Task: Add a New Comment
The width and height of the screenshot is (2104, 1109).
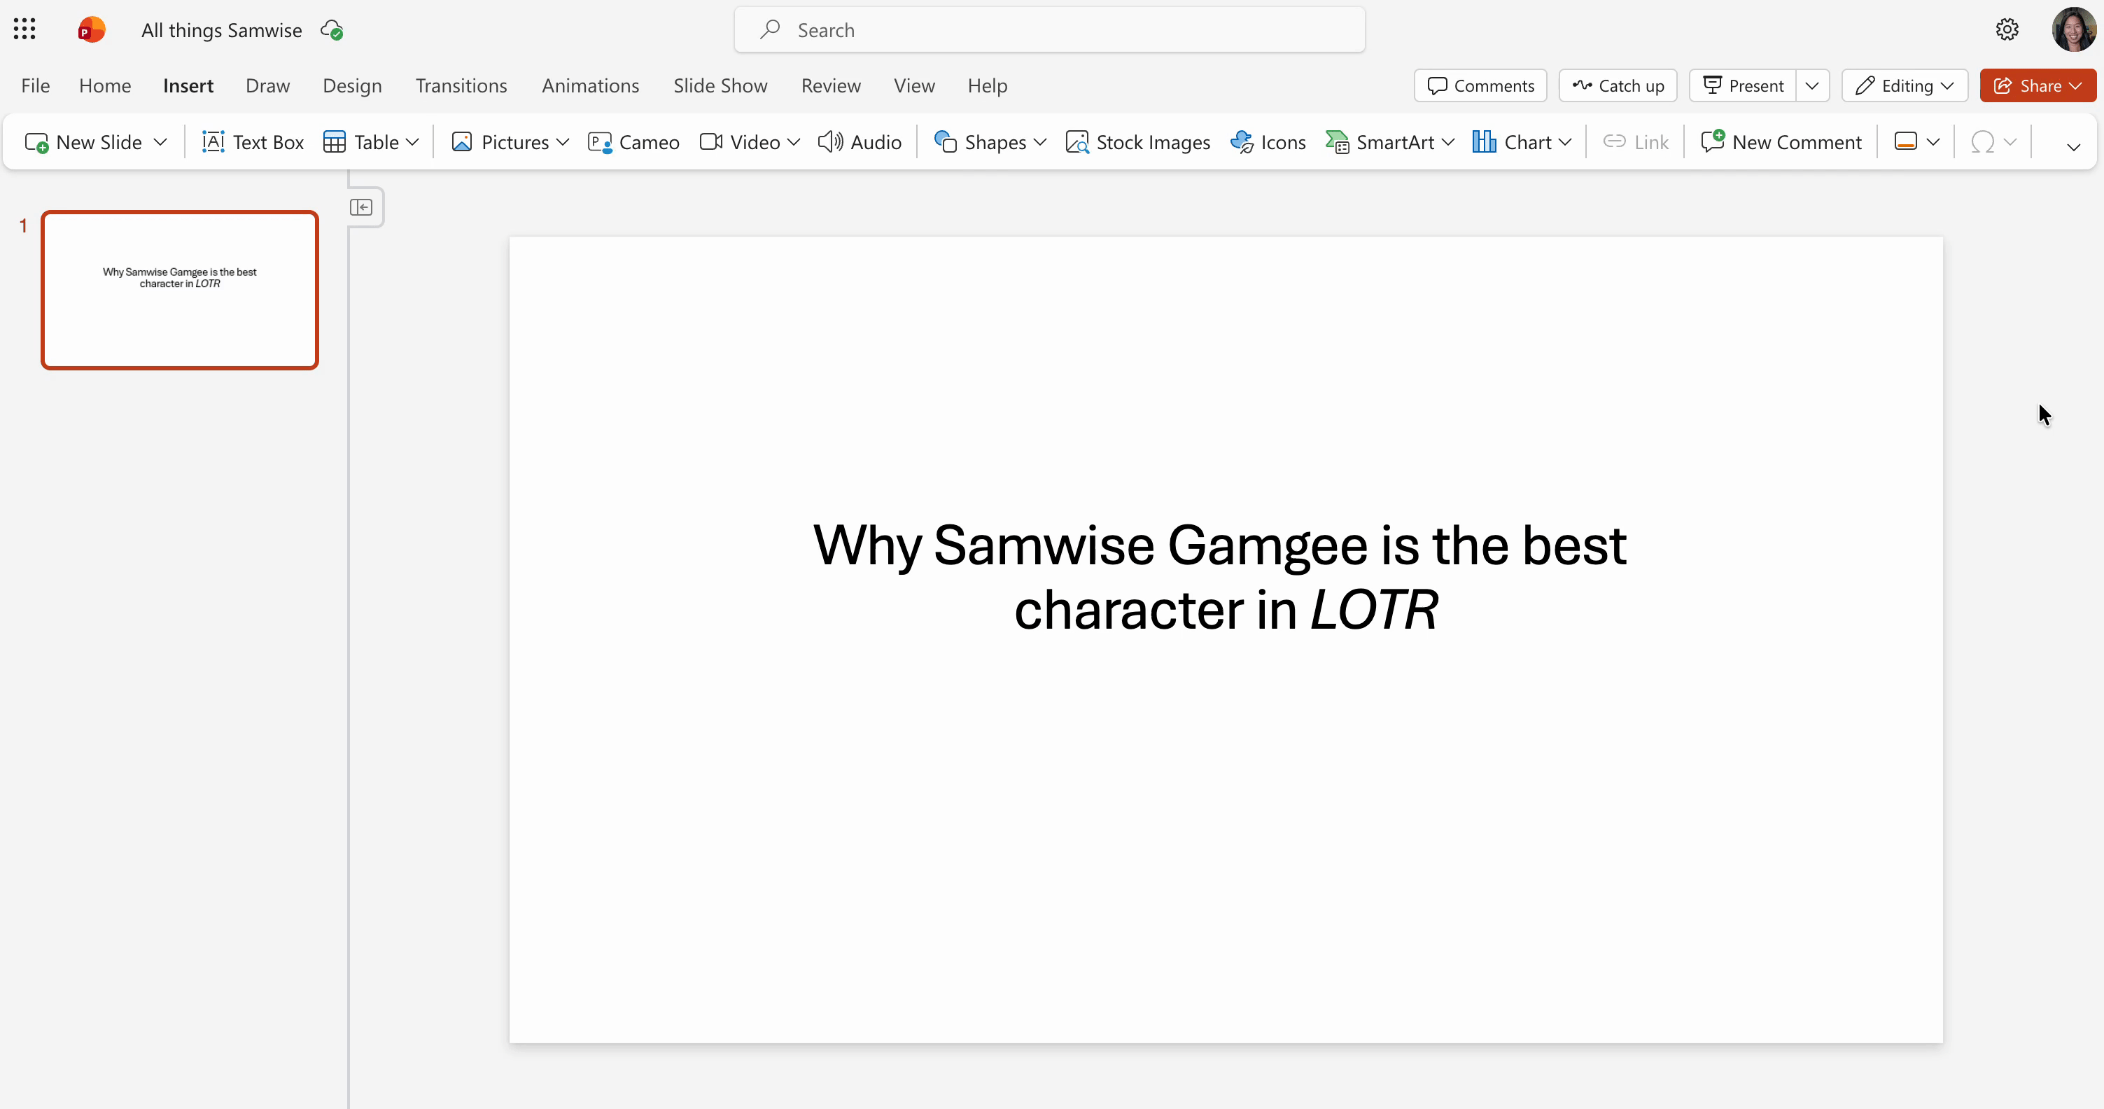Action: 1781,142
